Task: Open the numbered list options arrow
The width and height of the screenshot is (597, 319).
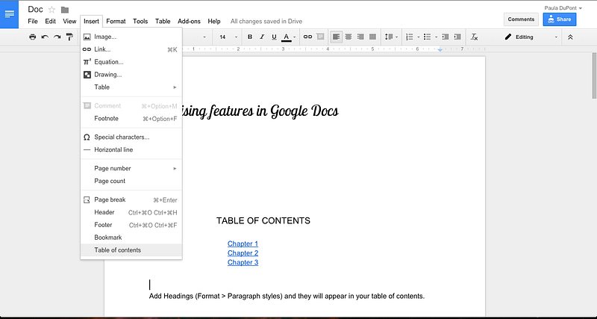Action: tap(419, 37)
